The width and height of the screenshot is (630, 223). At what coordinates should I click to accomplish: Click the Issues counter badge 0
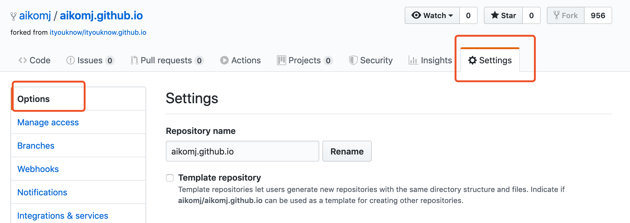[110, 61]
